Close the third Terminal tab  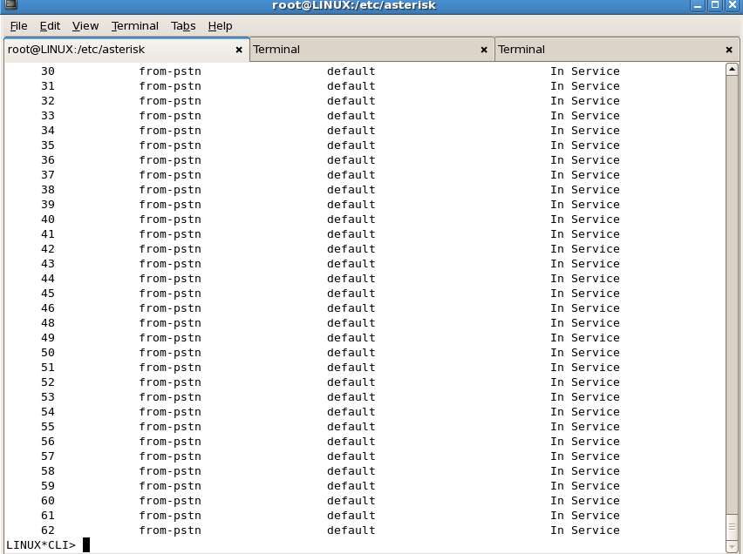pyautogui.click(x=729, y=51)
